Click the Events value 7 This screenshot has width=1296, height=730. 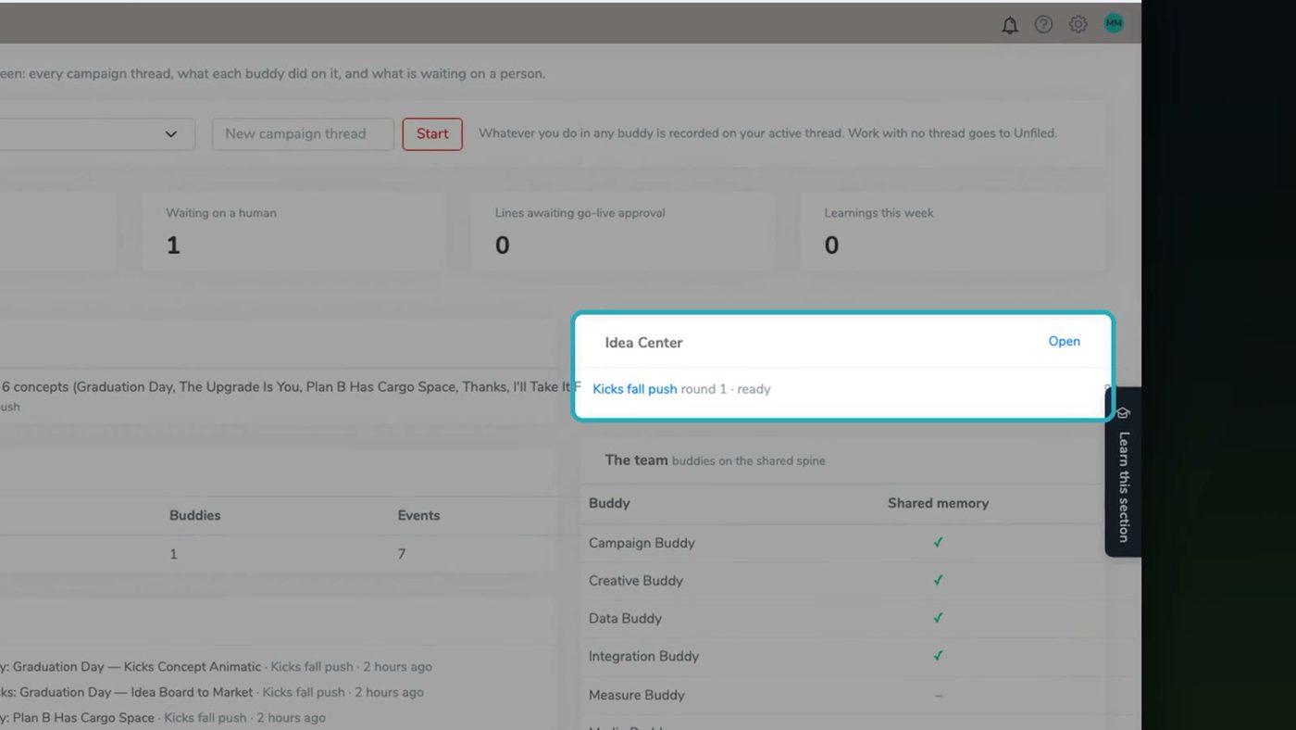[402, 554]
